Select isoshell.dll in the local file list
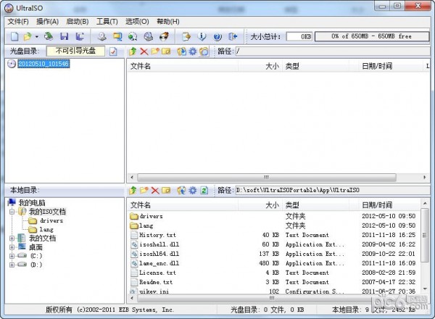Image resolution: width=435 pixels, height=319 pixels. (159, 244)
